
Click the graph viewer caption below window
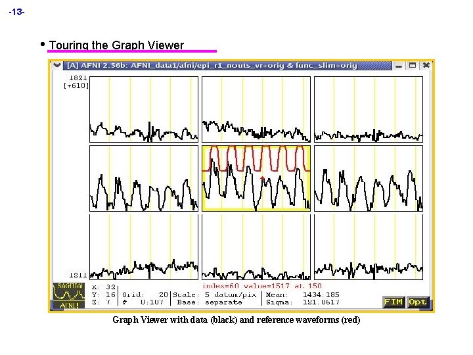[x=236, y=319]
